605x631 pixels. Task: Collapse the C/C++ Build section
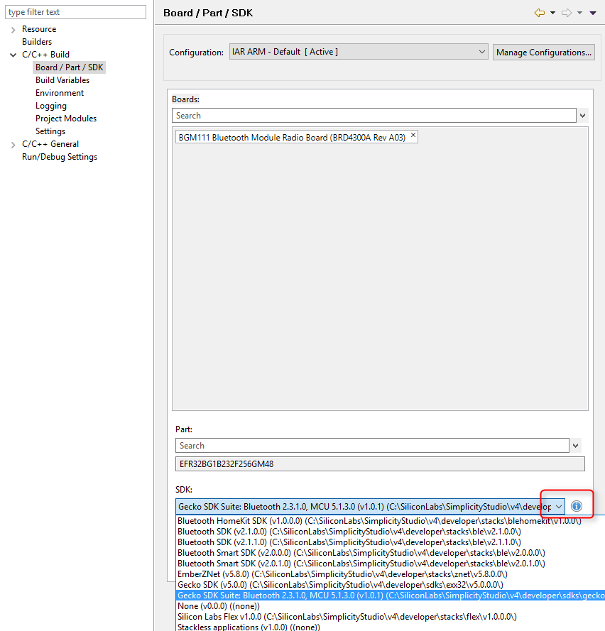(x=13, y=54)
